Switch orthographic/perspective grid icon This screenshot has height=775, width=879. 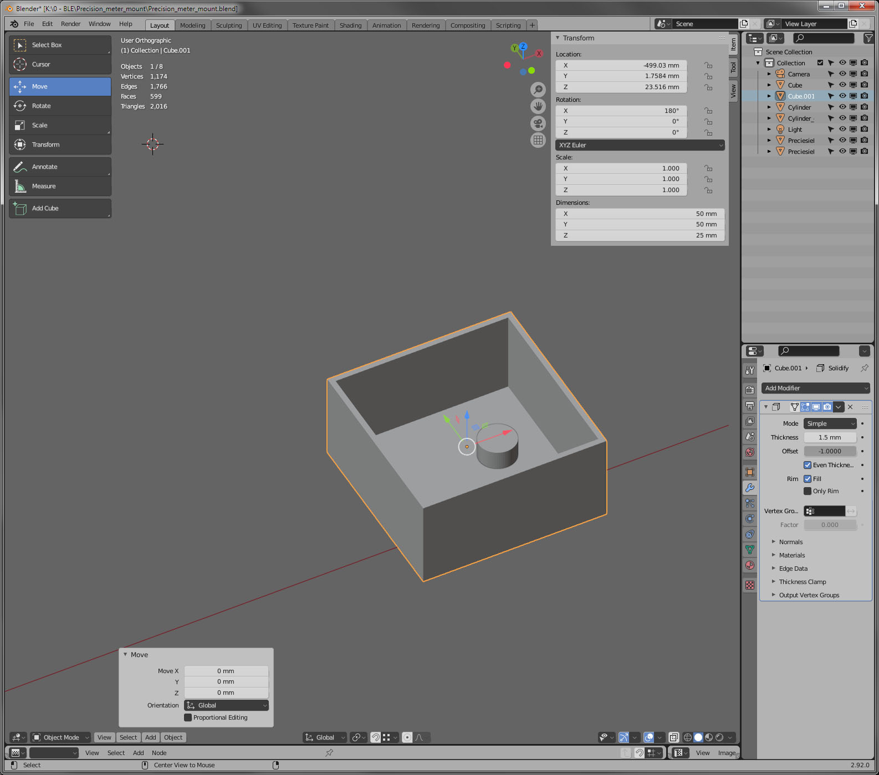(538, 140)
